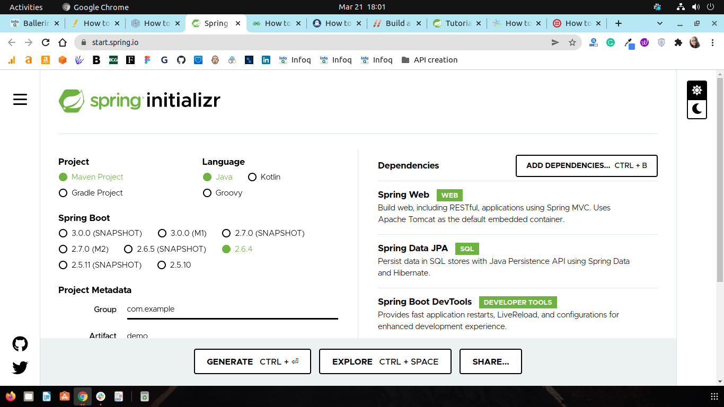The width and height of the screenshot is (724, 407).
Task: Switch to the Tutorial browser tab
Action: (457, 23)
